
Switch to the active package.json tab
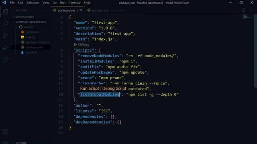point(67,10)
